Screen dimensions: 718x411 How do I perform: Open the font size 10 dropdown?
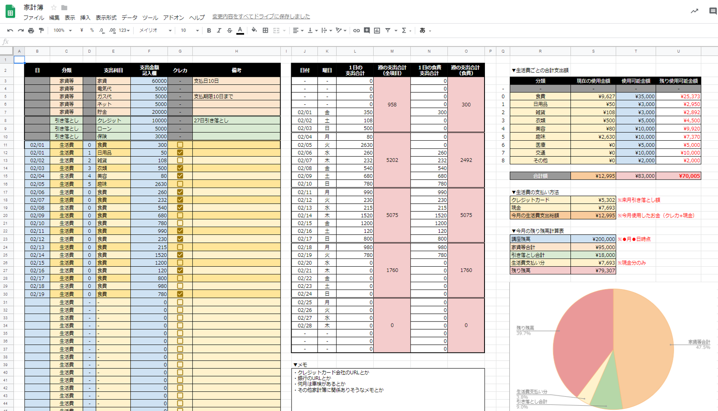coord(190,31)
